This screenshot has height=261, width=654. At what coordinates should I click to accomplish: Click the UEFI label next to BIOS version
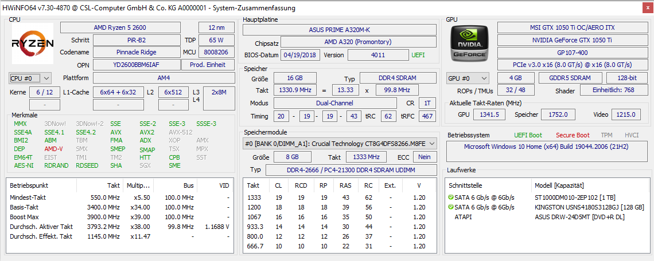coord(418,55)
